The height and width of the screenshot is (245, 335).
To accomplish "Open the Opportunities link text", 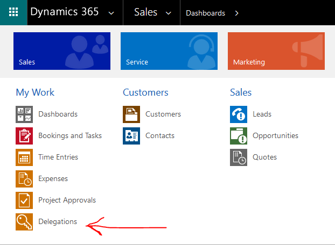I will click(x=275, y=136).
